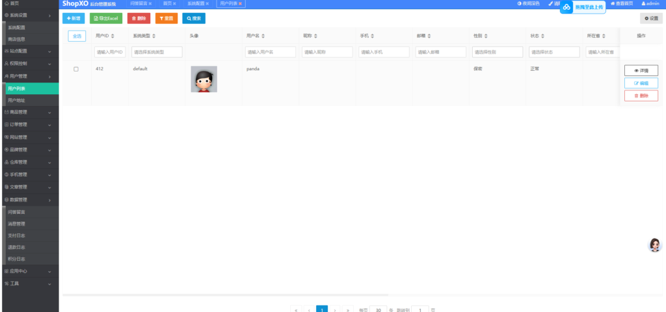Open 退款日志 in the sidebar

coord(33,247)
